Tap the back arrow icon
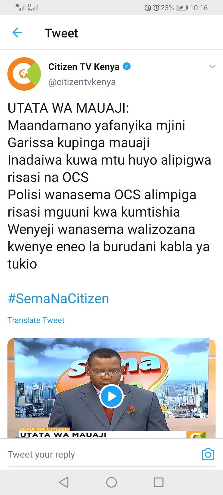The image size is (223, 495). click(17, 32)
